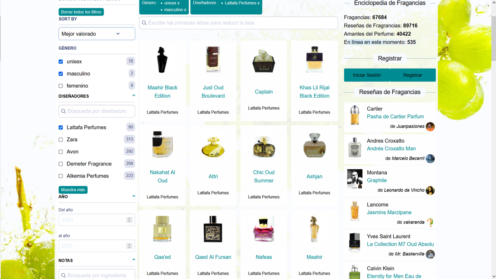This screenshot has width=496, height=279.
Task: Open Lancome Jasmins Marzipane bottle thumbnail
Action: (x=355, y=211)
